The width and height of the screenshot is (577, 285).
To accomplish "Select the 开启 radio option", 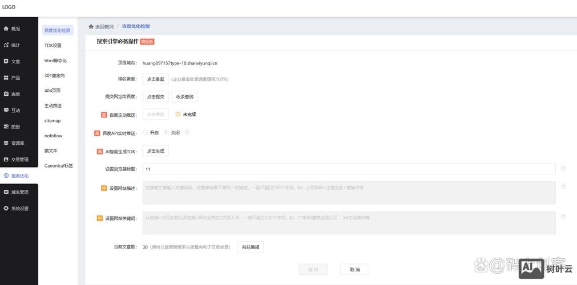I will click(x=146, y=132).
